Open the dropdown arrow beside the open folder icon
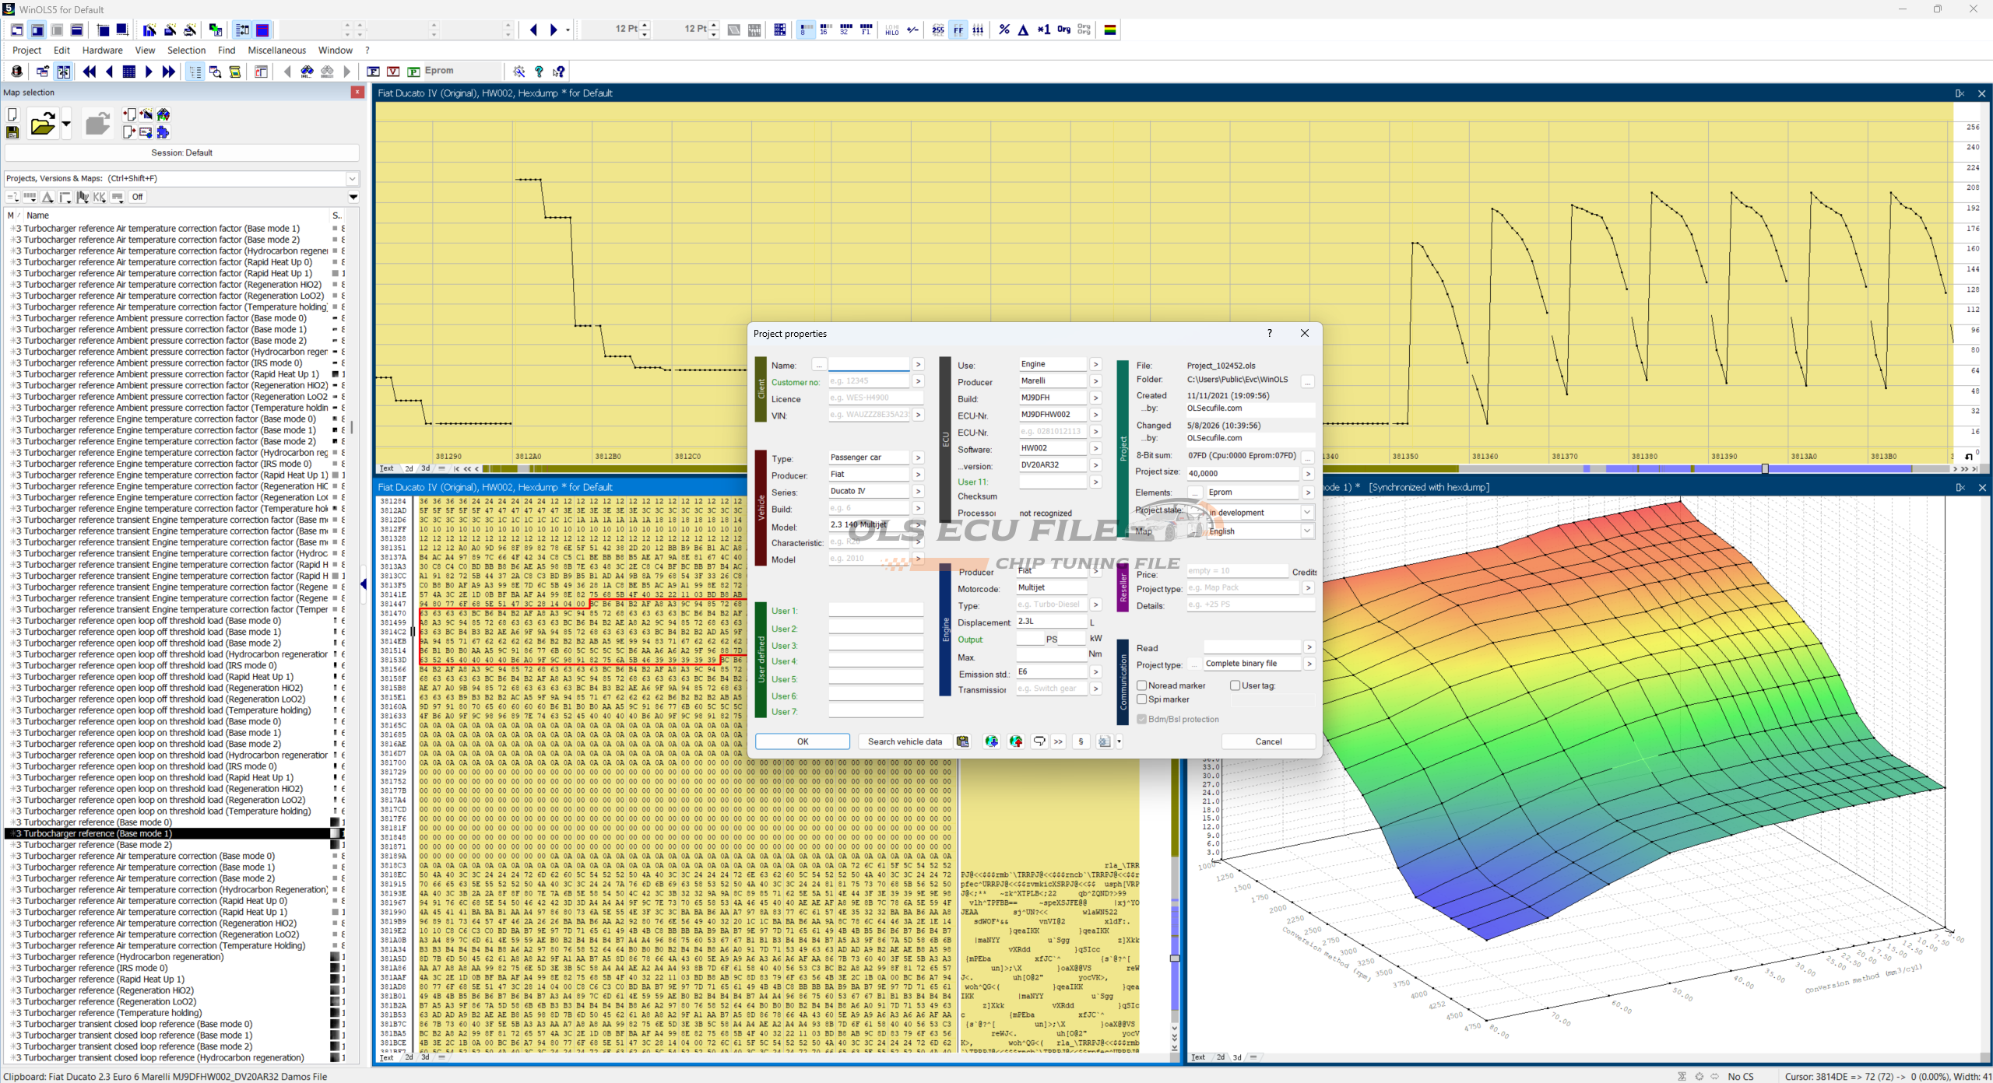The image size is (1993, 1083). (66, 124)
